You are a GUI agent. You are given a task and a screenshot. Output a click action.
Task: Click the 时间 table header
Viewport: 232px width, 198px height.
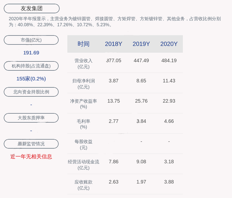click(x=83, y=44)
